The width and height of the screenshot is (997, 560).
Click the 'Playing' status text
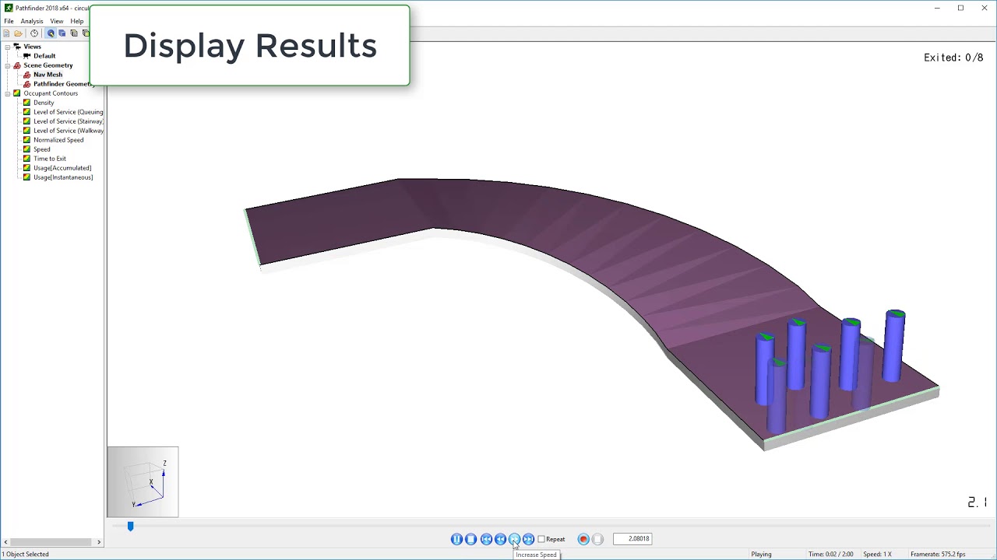(x=761, y=555)
